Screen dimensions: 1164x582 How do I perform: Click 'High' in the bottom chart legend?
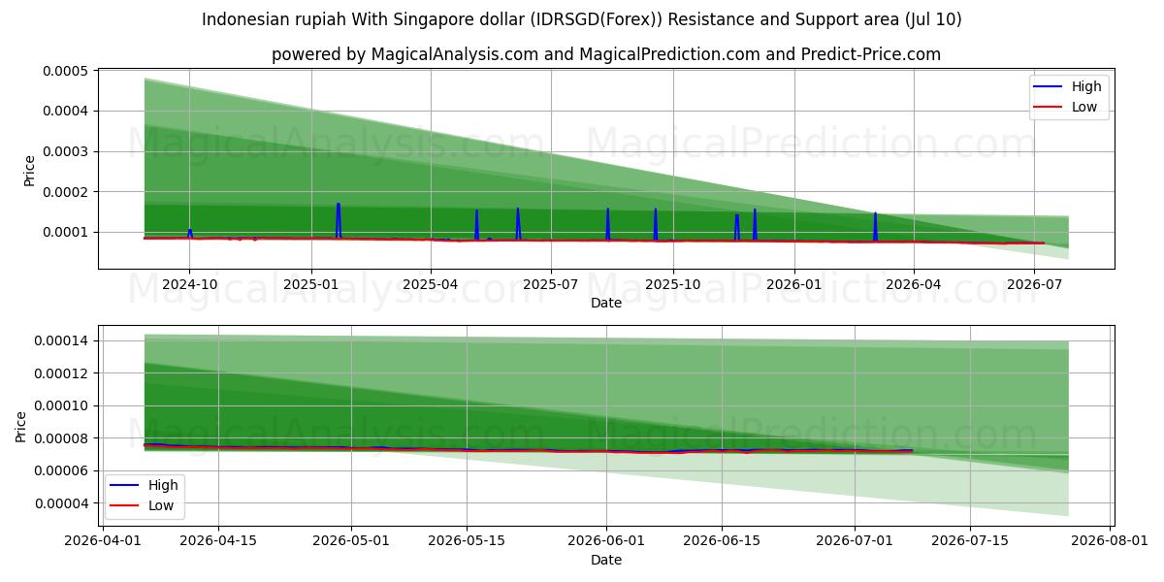(x=163, y=485)
